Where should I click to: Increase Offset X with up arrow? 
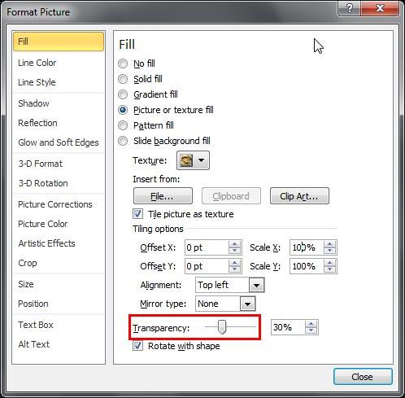point(234,244)
